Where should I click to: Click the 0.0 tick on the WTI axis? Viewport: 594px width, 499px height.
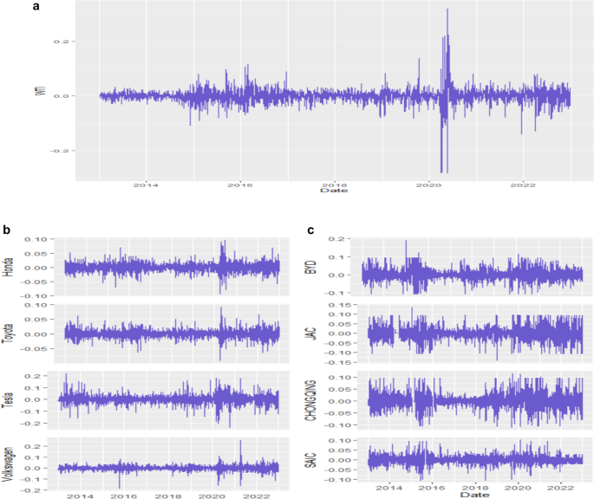tap(61, 96)
